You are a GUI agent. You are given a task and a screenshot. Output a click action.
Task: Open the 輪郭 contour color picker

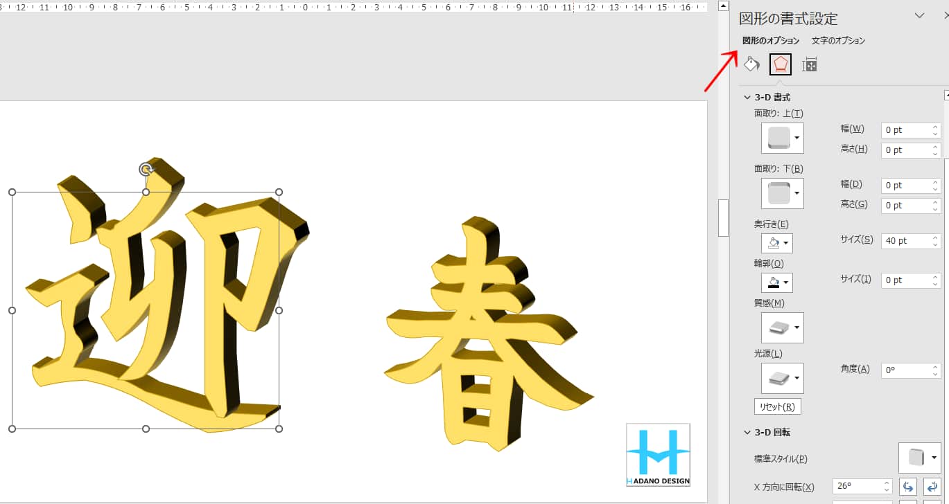776,282
